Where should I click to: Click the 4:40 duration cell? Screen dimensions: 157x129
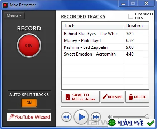[130, 54]
